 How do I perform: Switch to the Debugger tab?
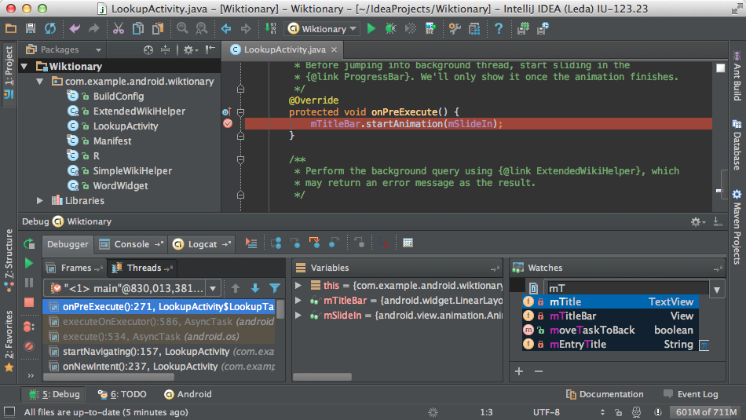click(x=68, y=244)
